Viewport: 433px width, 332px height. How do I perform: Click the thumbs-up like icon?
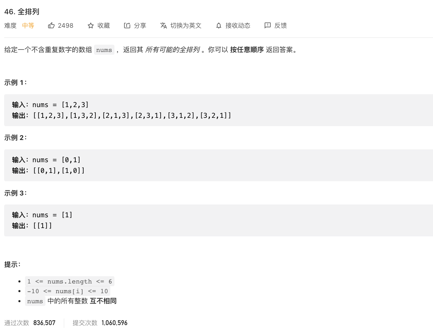(51, 26)
